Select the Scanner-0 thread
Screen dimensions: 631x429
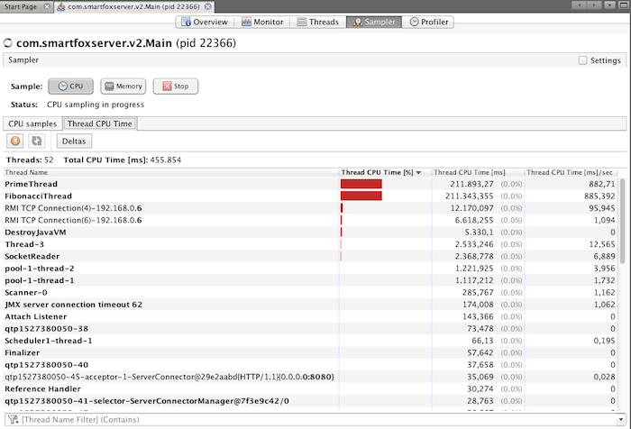(x=311, y=293)
